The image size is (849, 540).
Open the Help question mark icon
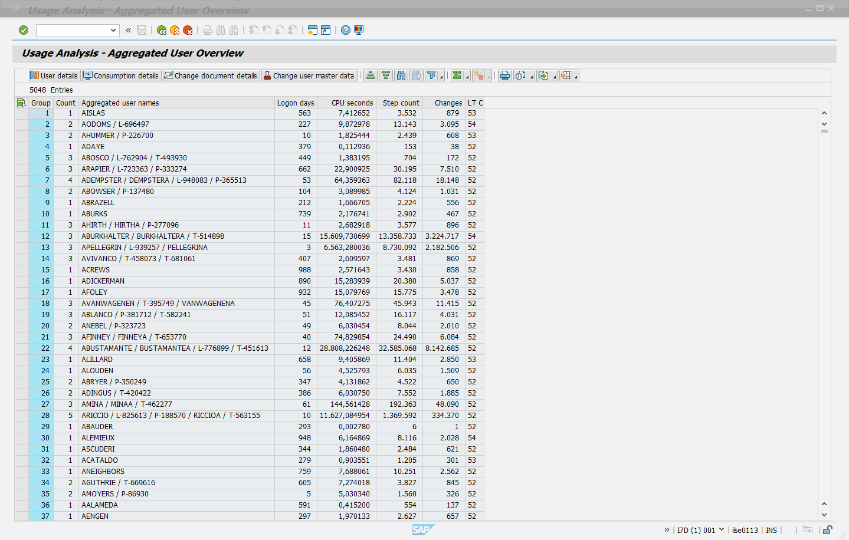(346, 30)
